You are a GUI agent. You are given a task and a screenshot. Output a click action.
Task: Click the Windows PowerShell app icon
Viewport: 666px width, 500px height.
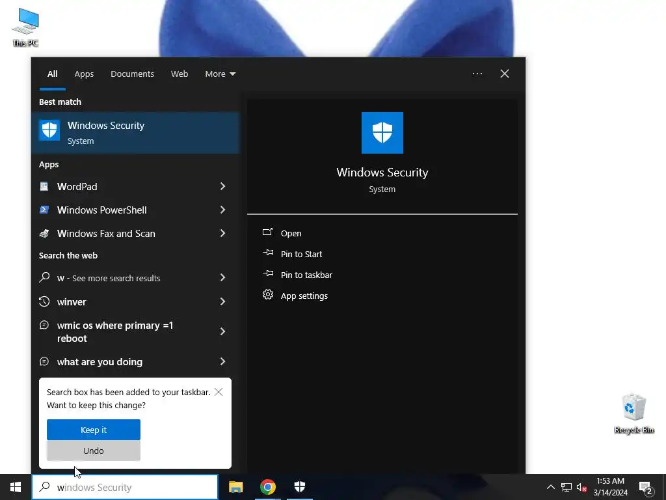pyautogui.click(x=44, y=210)
